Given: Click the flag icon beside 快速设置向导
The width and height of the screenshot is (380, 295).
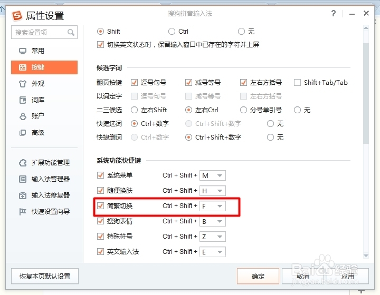Looking at the screenshot, I should point(23,212).
